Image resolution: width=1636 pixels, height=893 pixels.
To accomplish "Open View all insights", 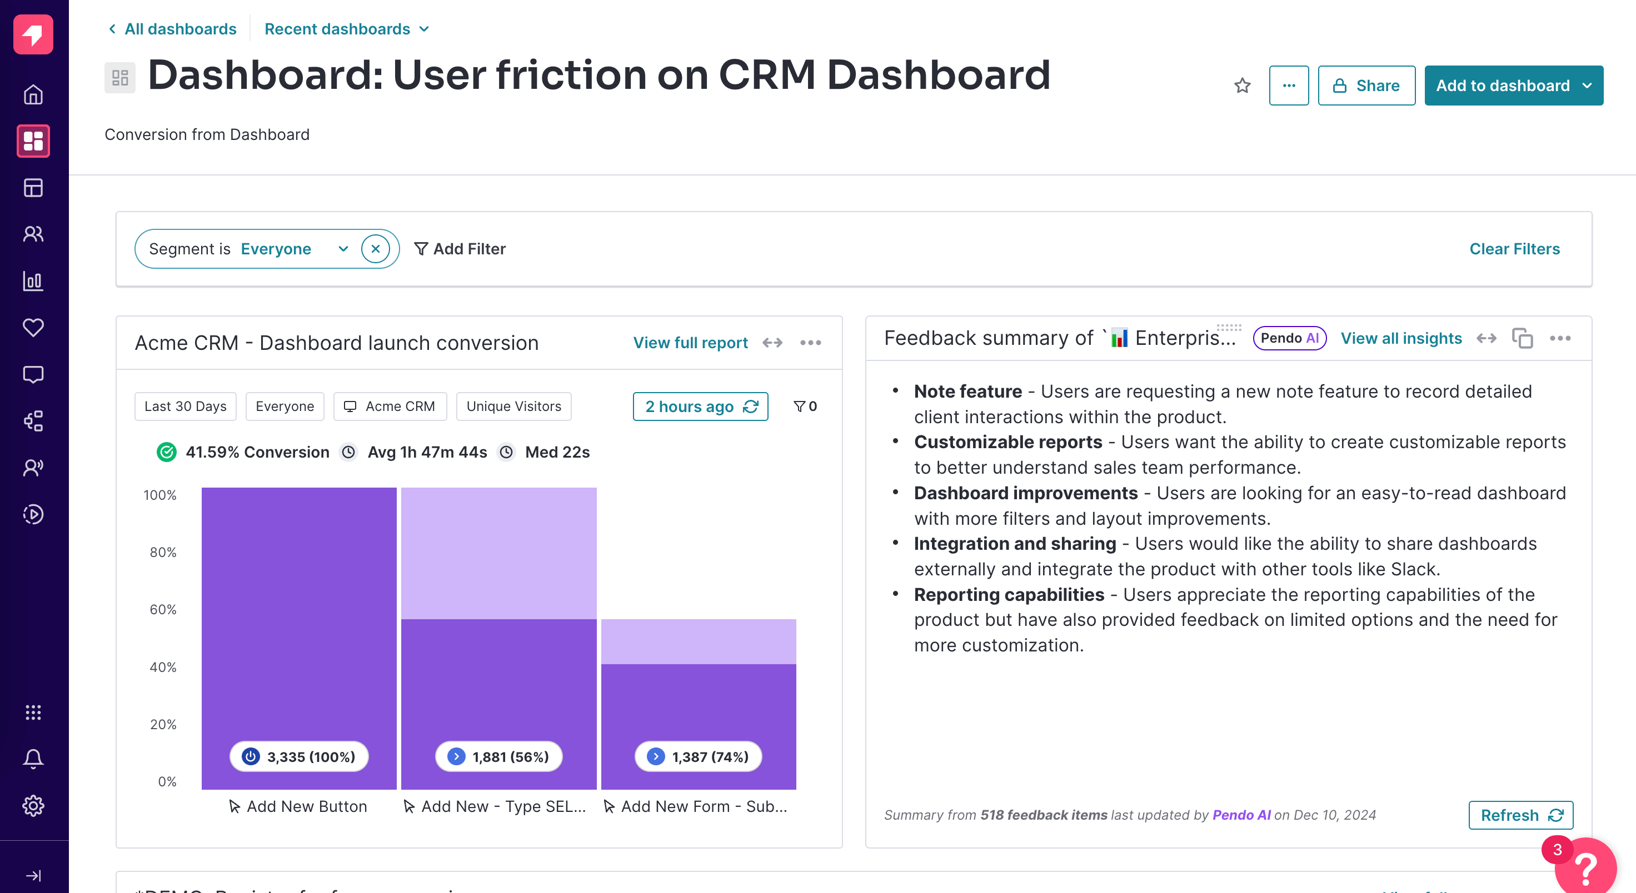I will pyautogui.click(x=1401, y=338).
